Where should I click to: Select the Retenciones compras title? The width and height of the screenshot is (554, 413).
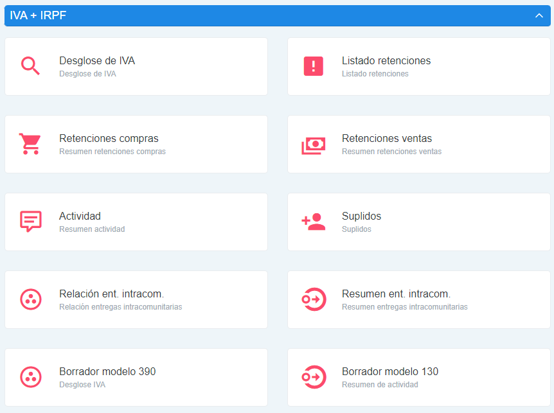[x=109, y=139]
